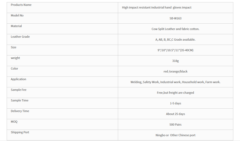Viewport: 240px width, 141px height.
Task: Select Ningbo or Other Chinese port text
Action: tap(175, 135)
